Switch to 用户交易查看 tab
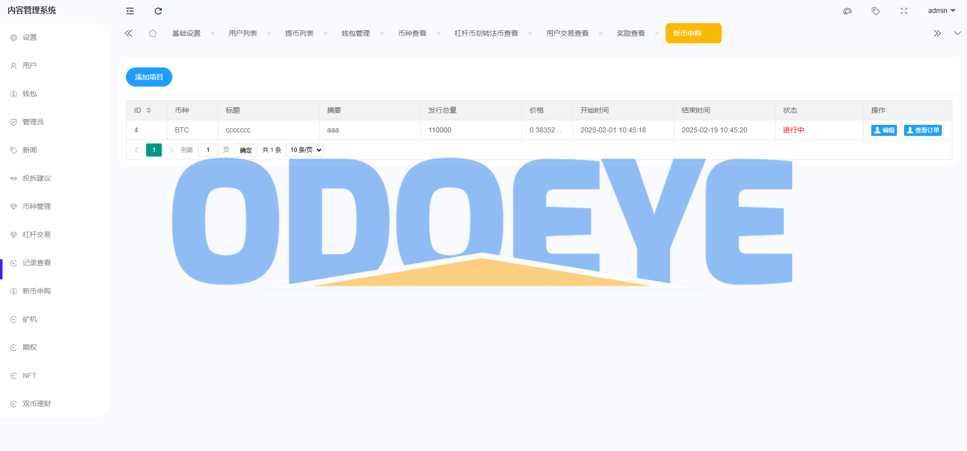967x451 pixels. 567,33
